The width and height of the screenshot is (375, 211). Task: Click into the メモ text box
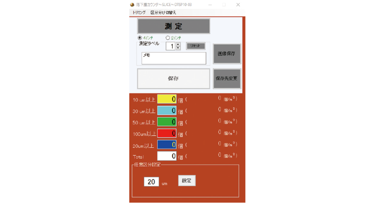pos(174,58)
